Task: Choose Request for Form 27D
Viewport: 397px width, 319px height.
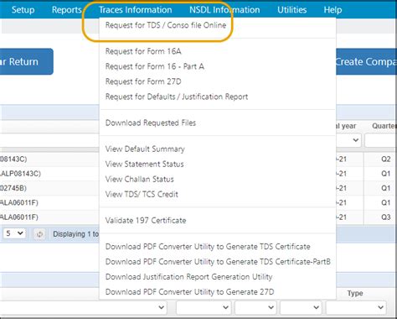Action: [x=143, y=81]
